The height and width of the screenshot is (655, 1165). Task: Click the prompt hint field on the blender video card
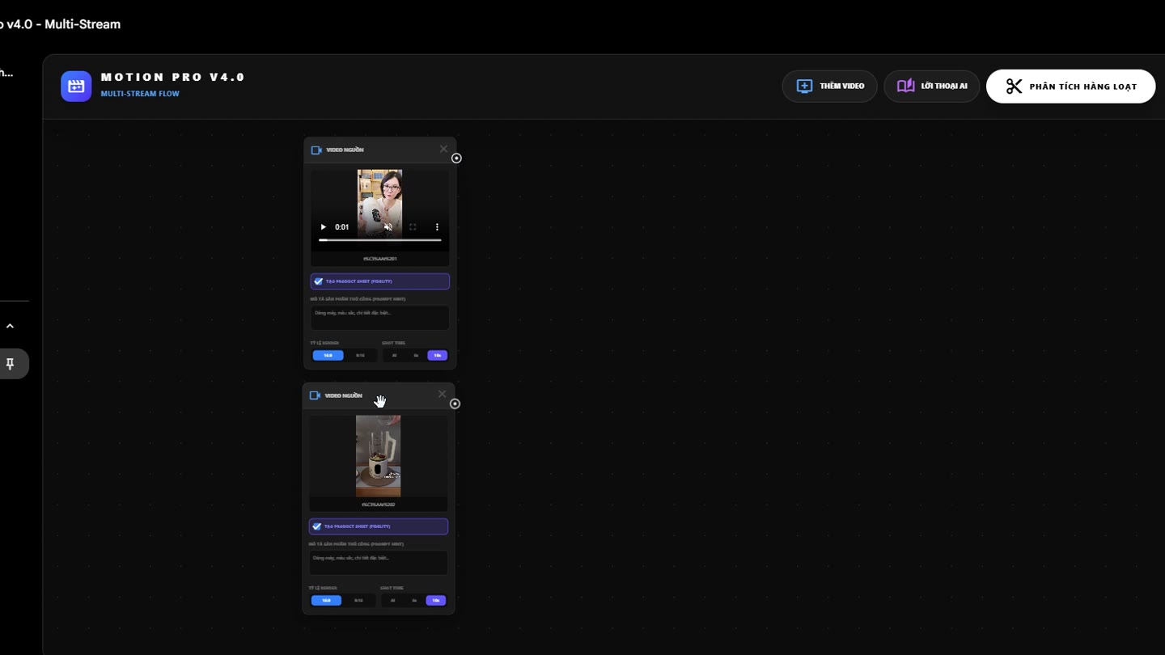tap(379, 563)
